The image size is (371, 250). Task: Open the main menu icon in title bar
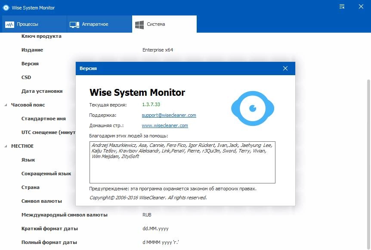click(342, 6)
